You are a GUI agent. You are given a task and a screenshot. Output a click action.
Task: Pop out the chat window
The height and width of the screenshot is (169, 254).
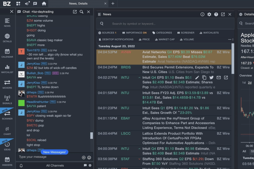tap(75, 12)
